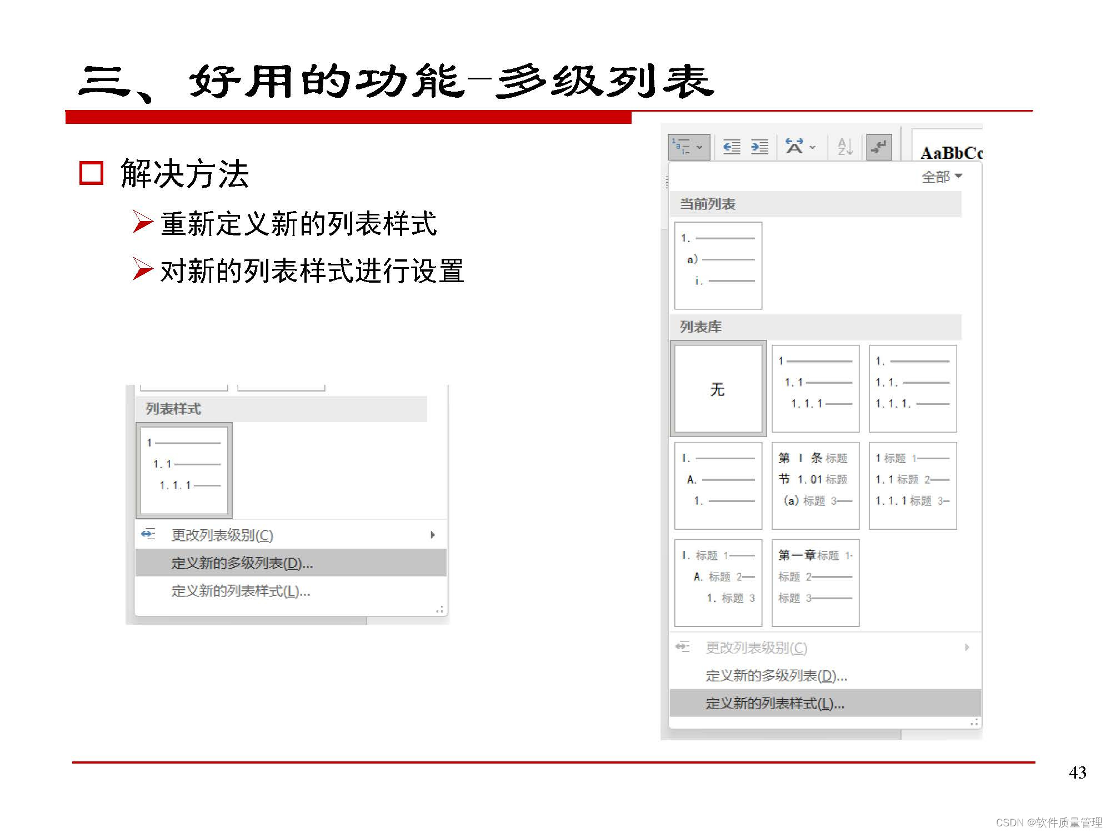Select the 1., 1.1., 1.1.1. list with trailing dots
This screenshot has width=1111, height=833.
(x=913, y=389)
